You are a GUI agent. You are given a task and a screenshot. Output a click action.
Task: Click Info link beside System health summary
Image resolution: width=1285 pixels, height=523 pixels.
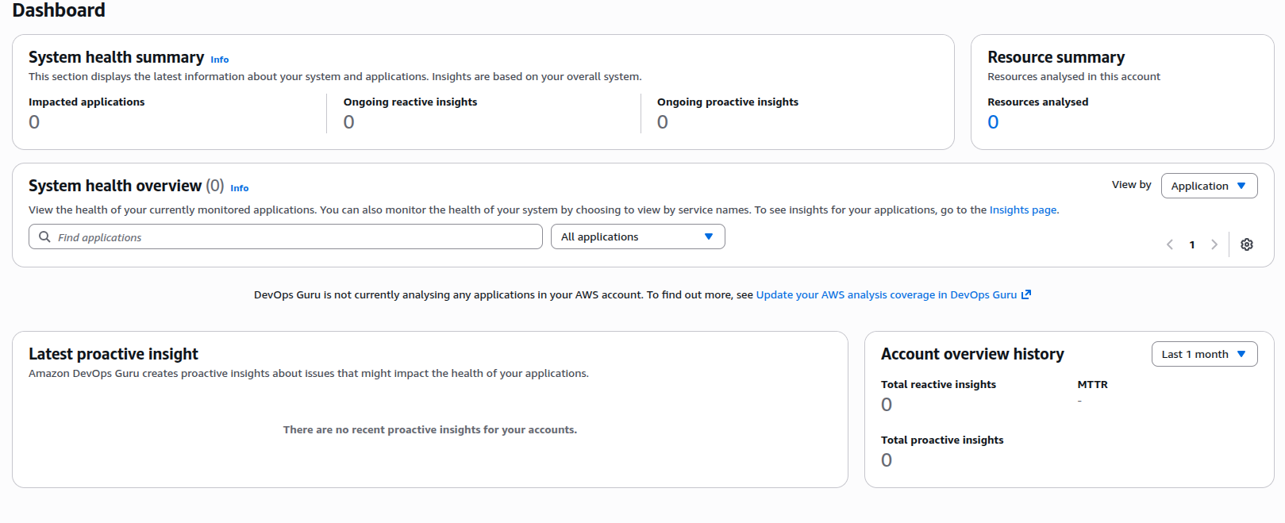pos(219,60)
